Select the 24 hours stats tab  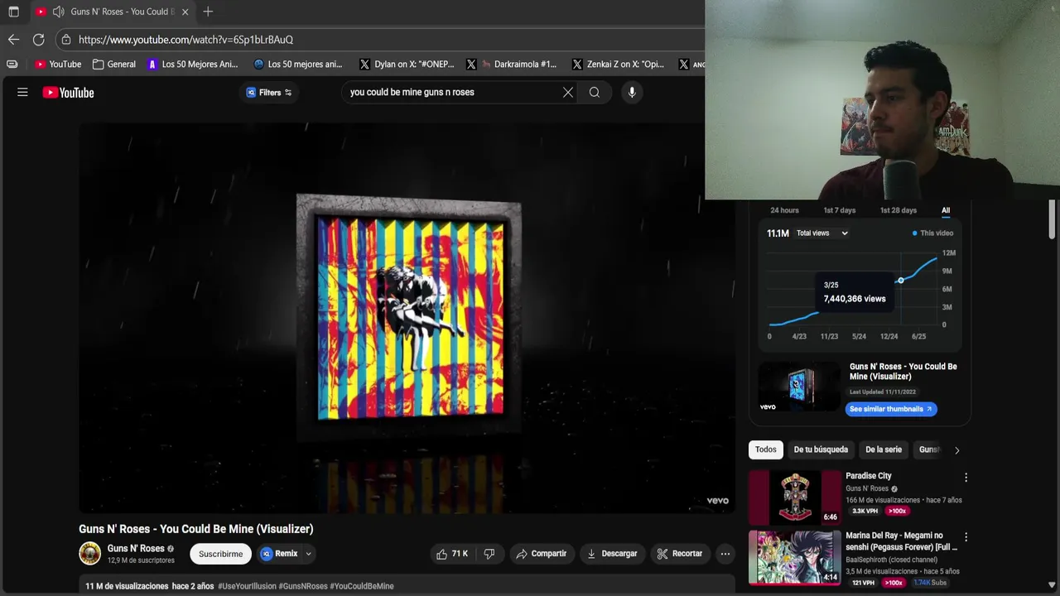point(784,210)
